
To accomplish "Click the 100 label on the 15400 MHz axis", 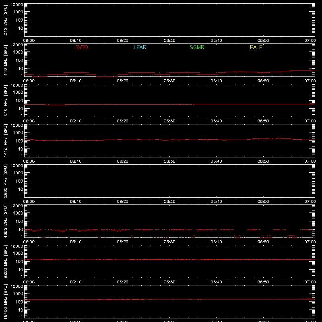I will 19,301.
